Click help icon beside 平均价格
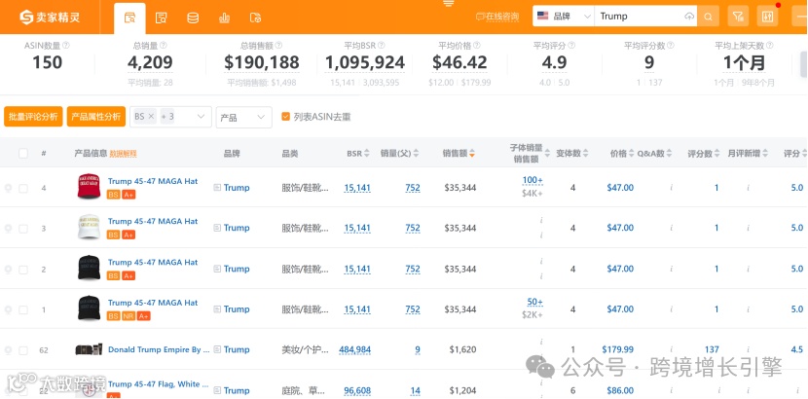The height and width of the screenshot is (399, 808). coord(477,46)
